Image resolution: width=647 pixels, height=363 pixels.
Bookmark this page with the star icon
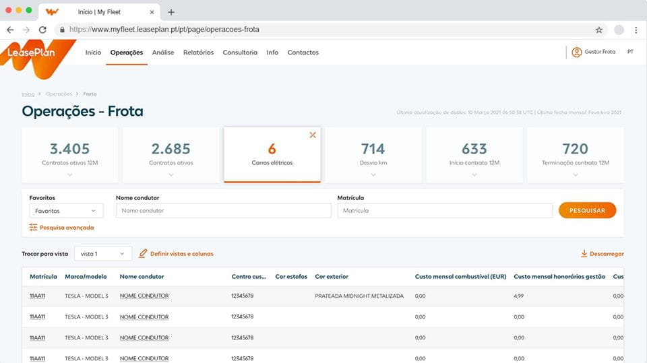(x=598, y=30)
